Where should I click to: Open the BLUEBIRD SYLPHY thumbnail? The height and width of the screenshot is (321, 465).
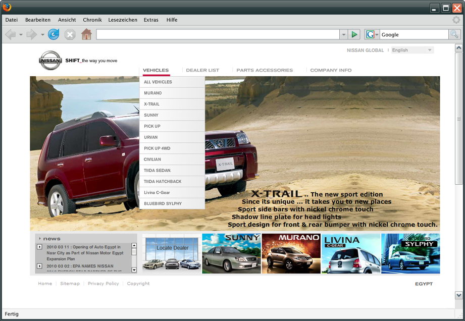(x=411, y=253)
